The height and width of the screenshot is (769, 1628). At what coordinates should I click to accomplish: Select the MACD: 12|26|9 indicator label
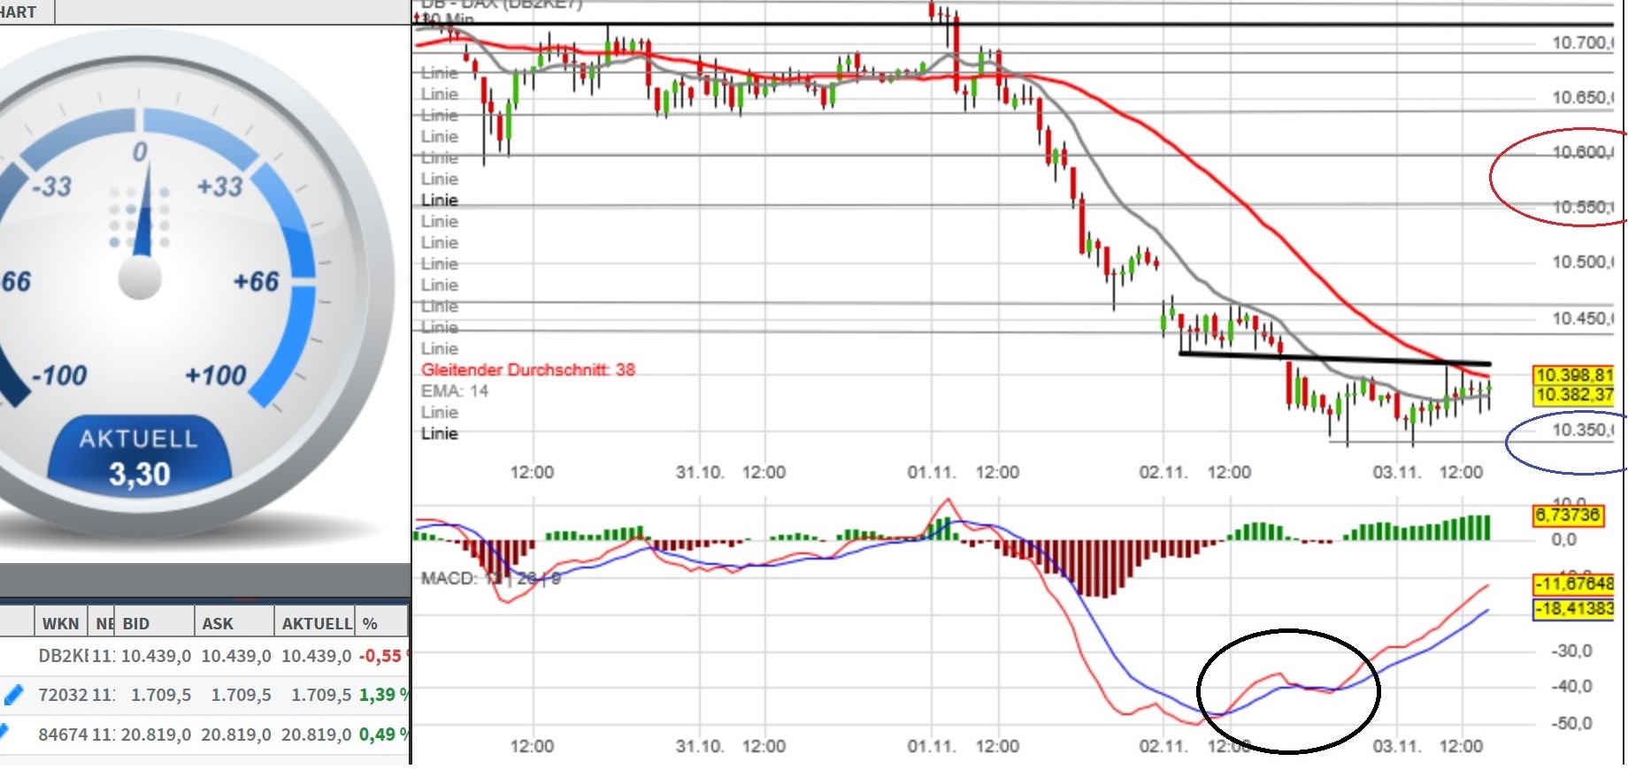491,578
